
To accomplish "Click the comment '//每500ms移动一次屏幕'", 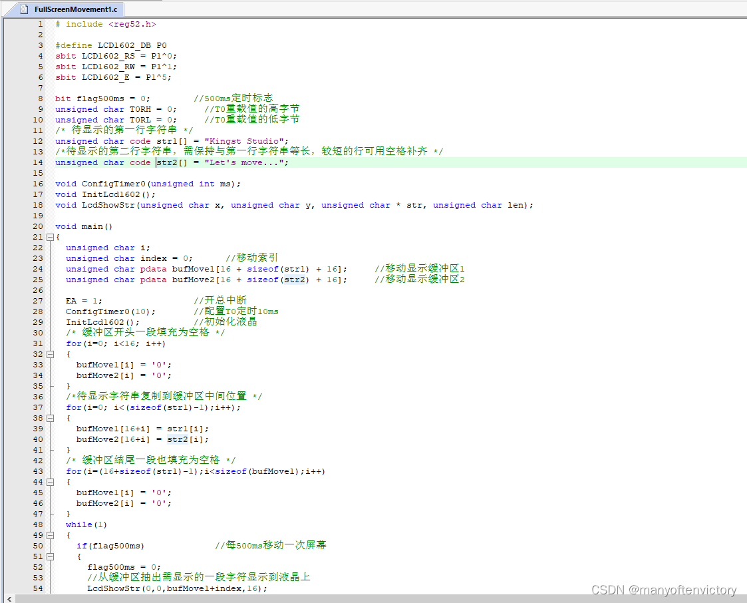I will pyautogui.click(x=271, y=545).
